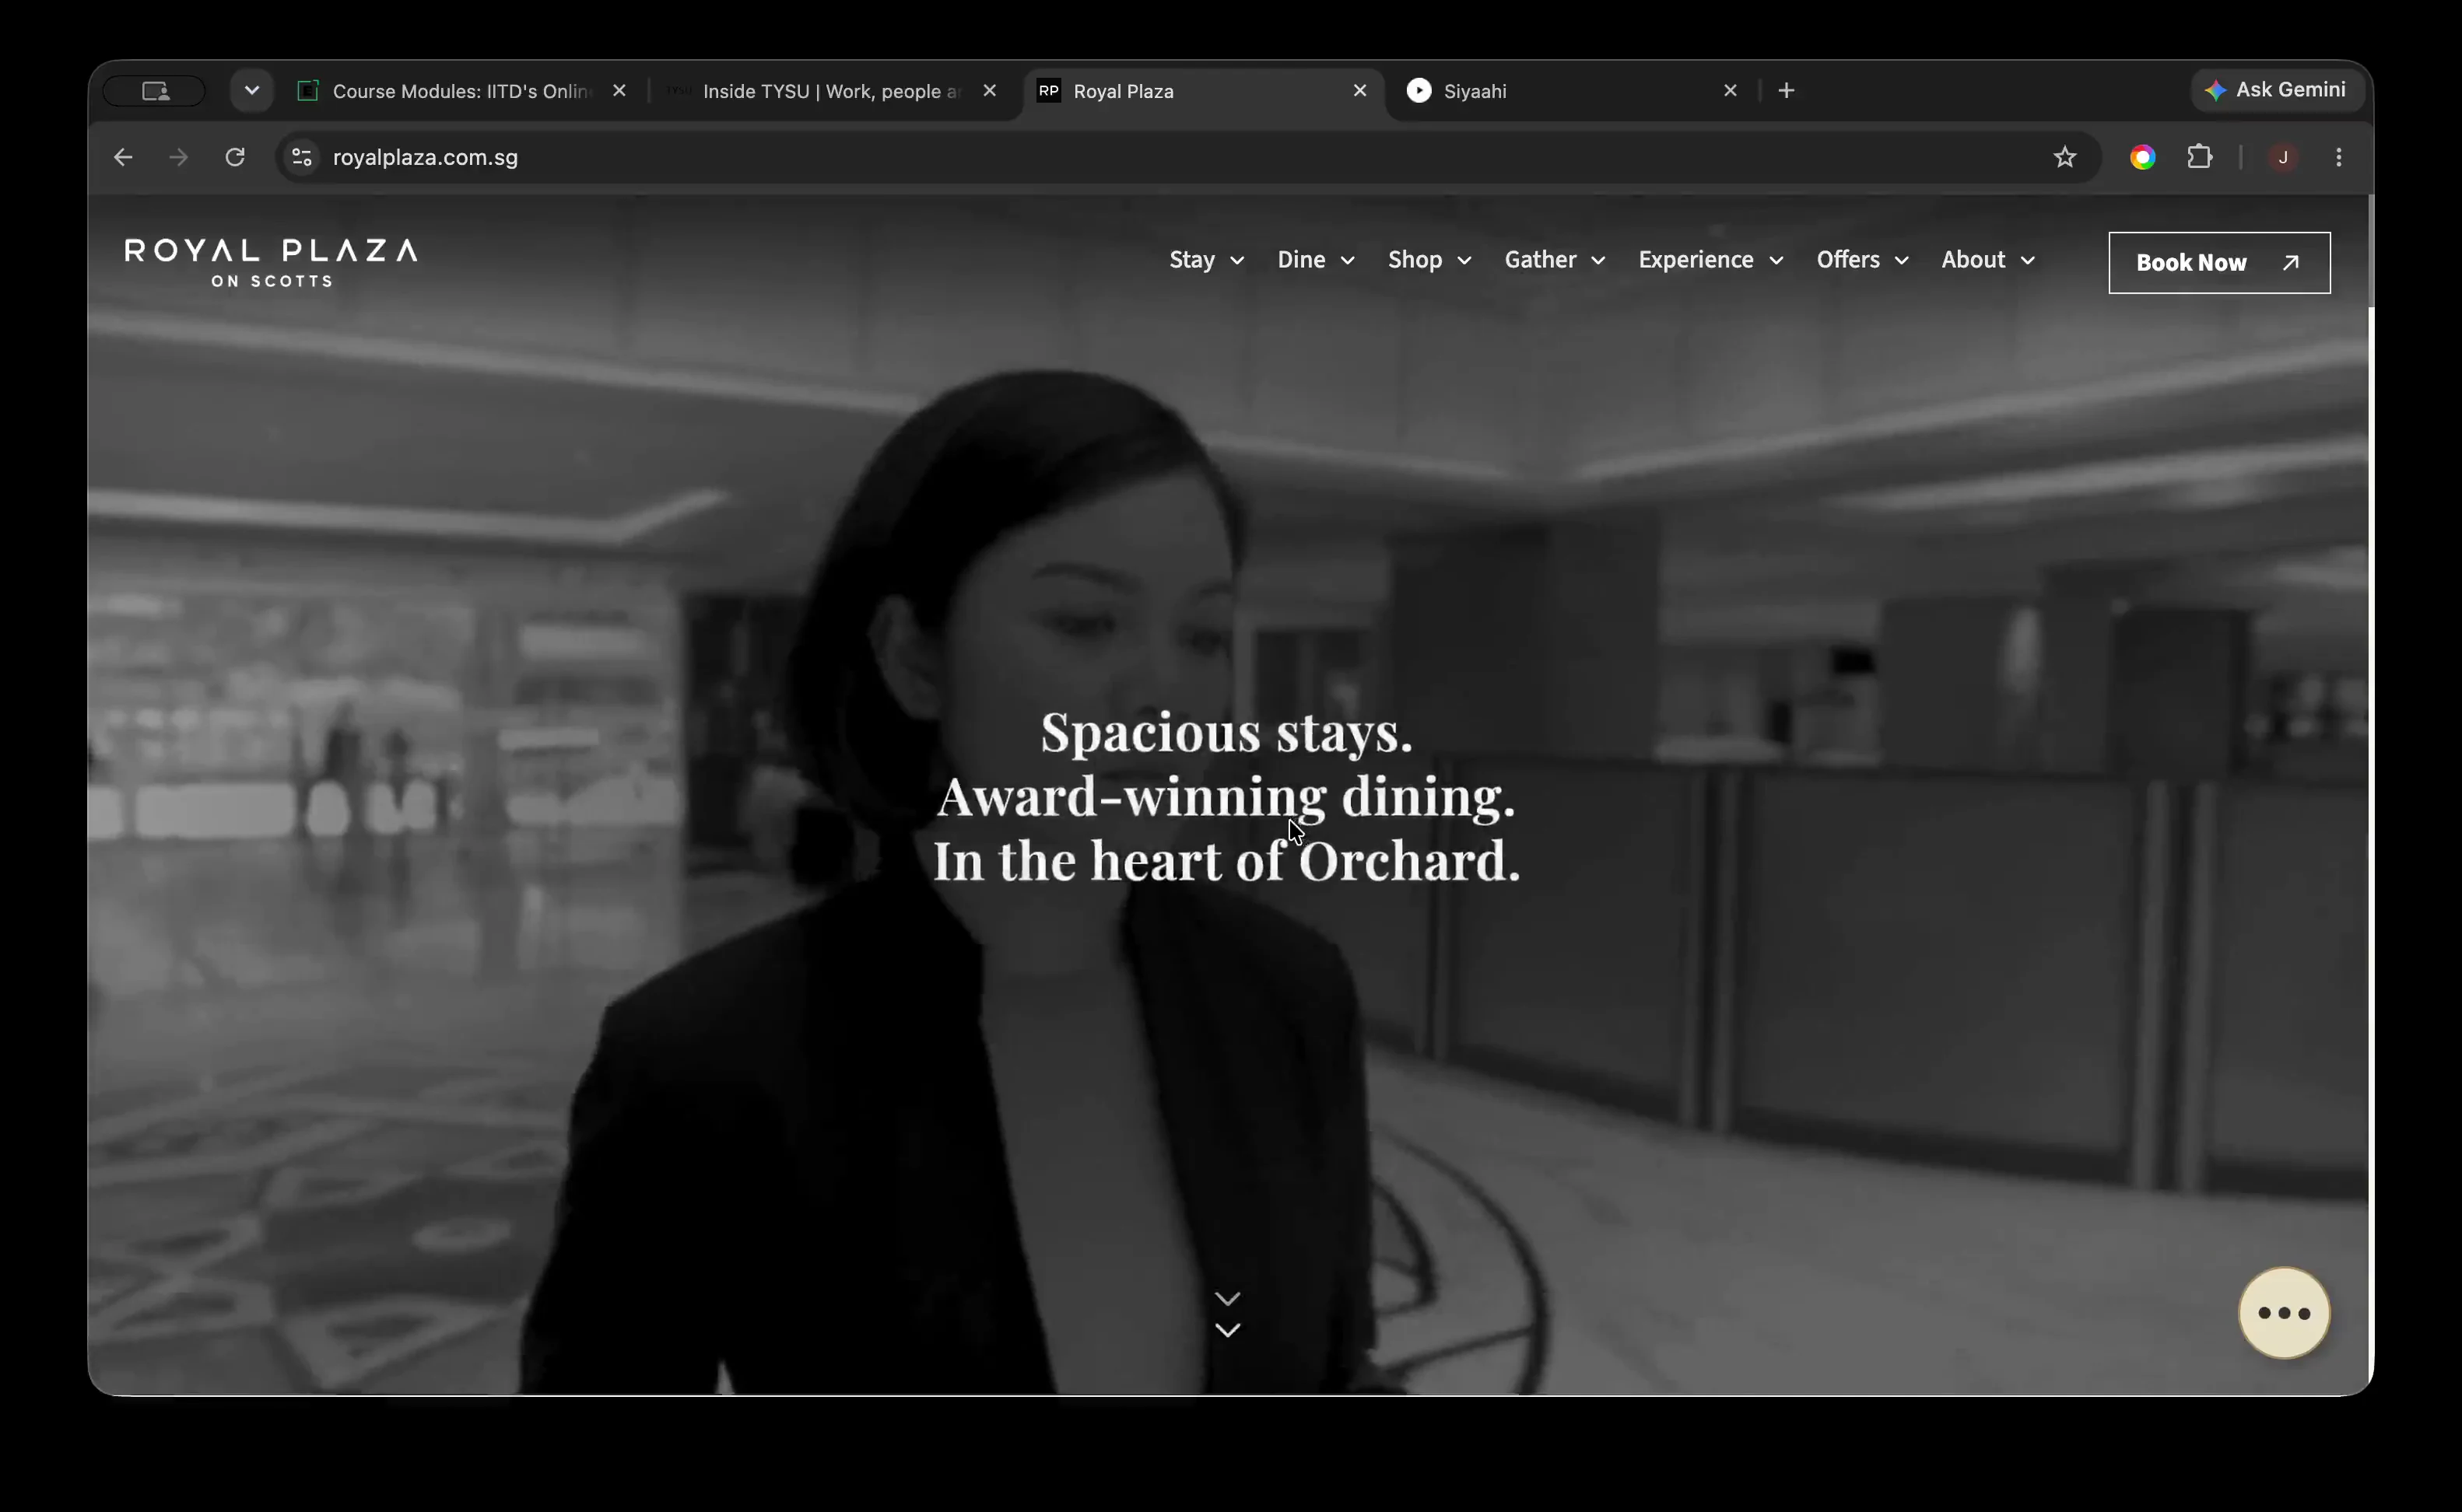Screen dimensions: 2462x1512
Task: View site information icon in address bar
Action: (301, 157)
